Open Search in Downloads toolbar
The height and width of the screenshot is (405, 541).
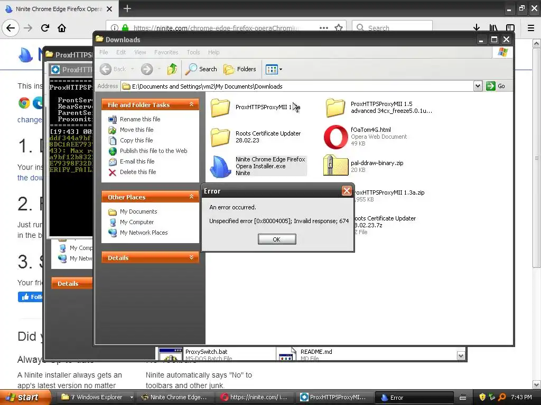pyautogui.click(x=201, y=69)
